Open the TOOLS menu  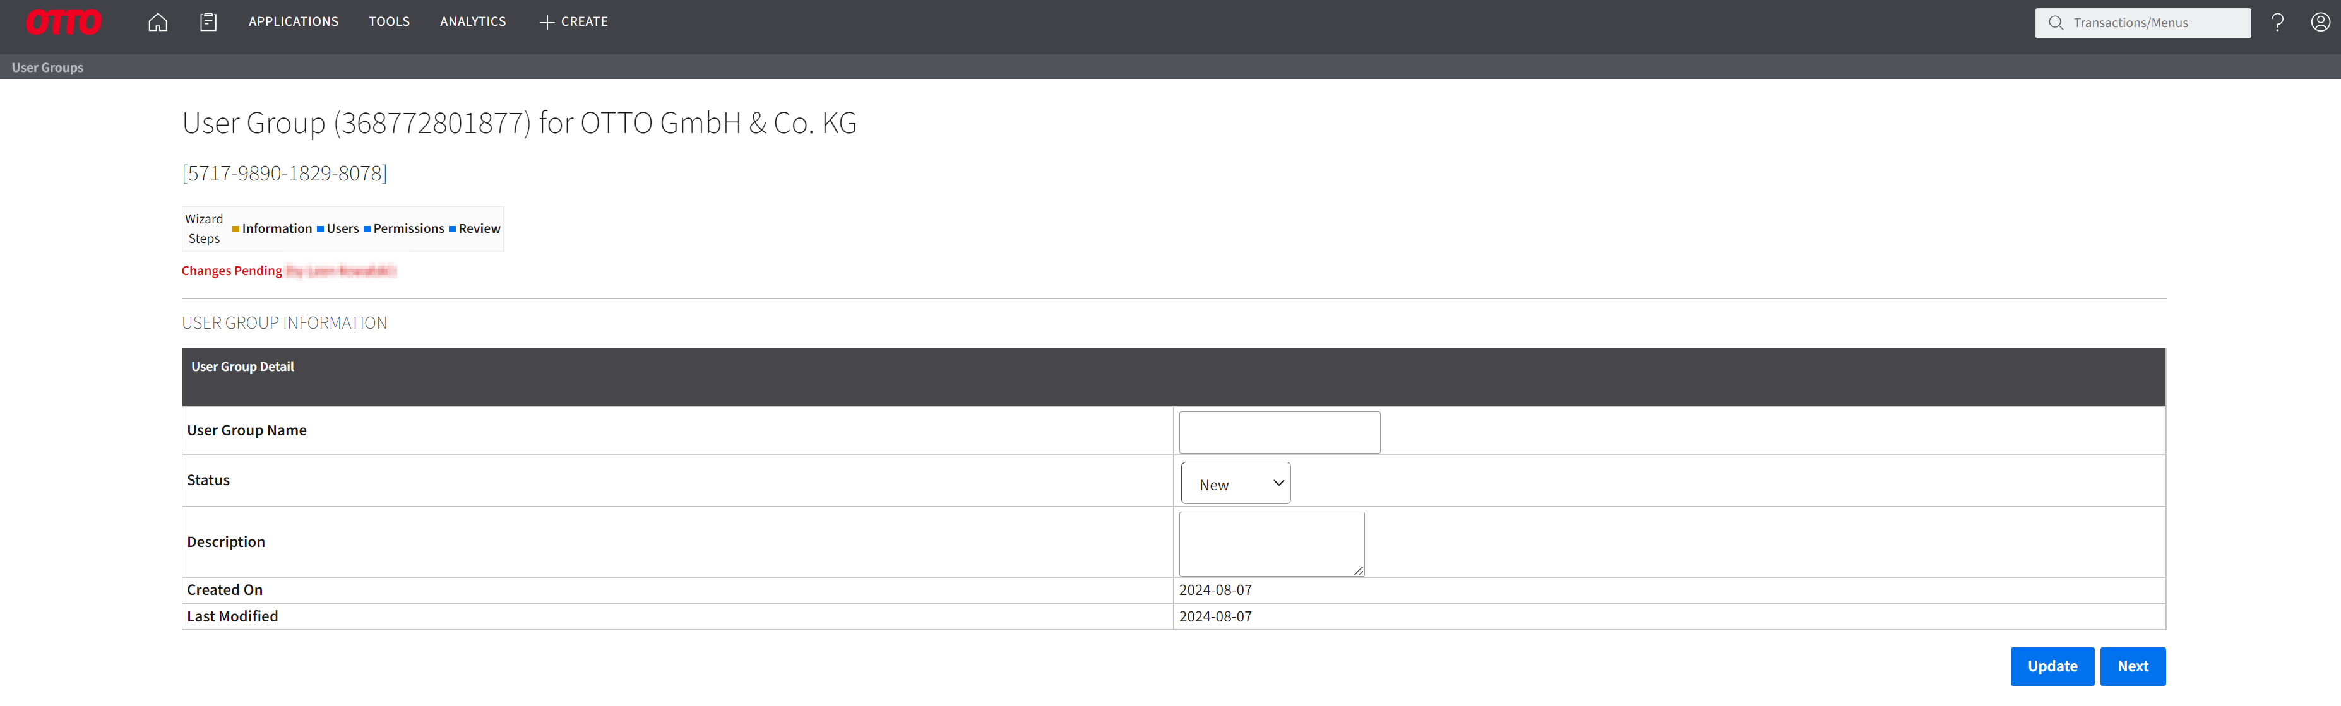click(x=389, y=22)
